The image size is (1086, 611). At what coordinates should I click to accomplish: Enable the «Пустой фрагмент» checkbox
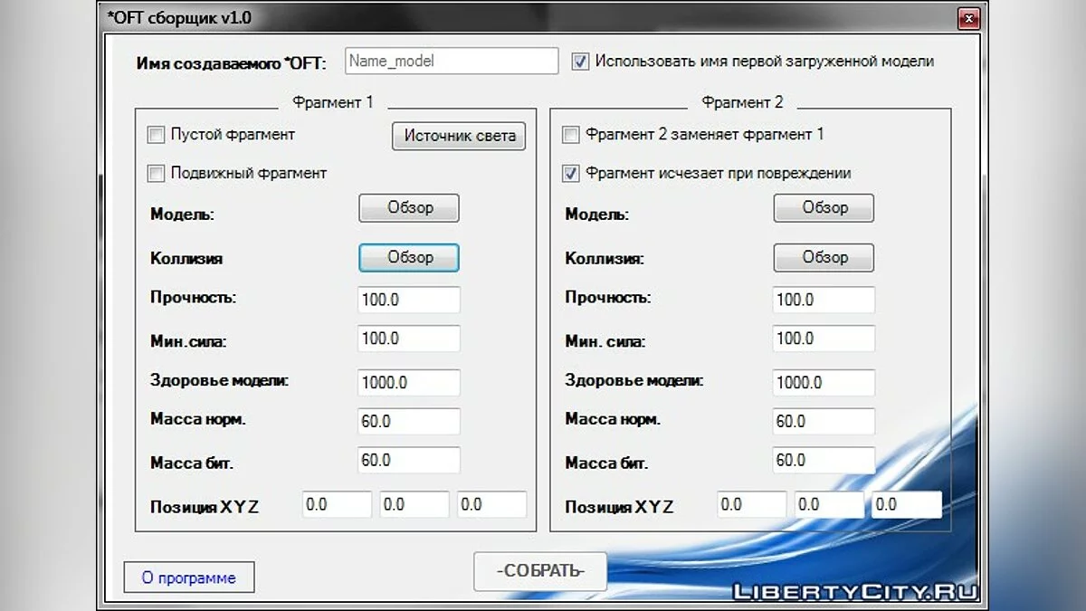pyautogui.click(x=155, y=134)
